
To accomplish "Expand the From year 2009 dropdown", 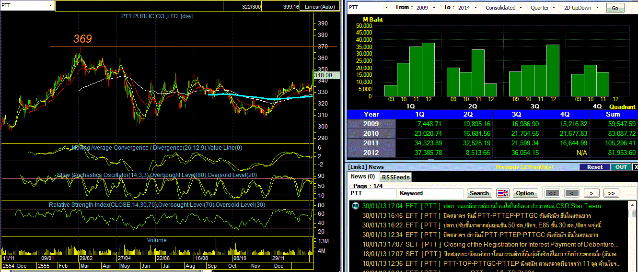I will pyautogui.click(x=434, y=8).
